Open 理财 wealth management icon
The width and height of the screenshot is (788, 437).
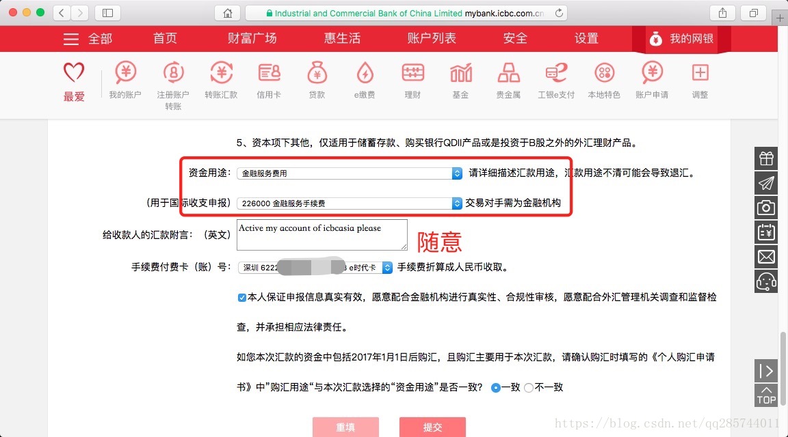412,73
